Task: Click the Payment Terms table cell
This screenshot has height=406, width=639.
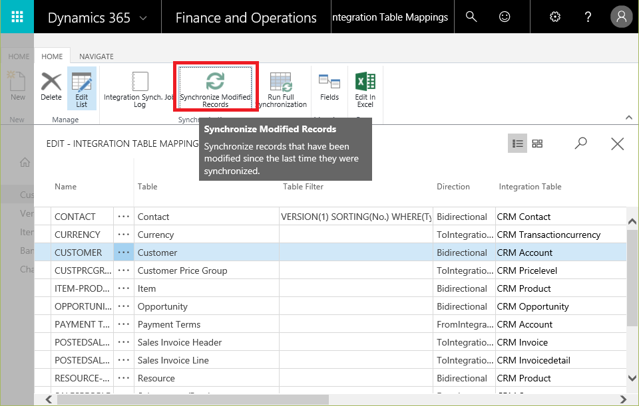Action: [x=206, y=324]
